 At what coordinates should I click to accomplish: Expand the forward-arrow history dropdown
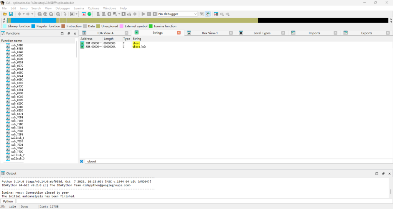coord(32,14)
